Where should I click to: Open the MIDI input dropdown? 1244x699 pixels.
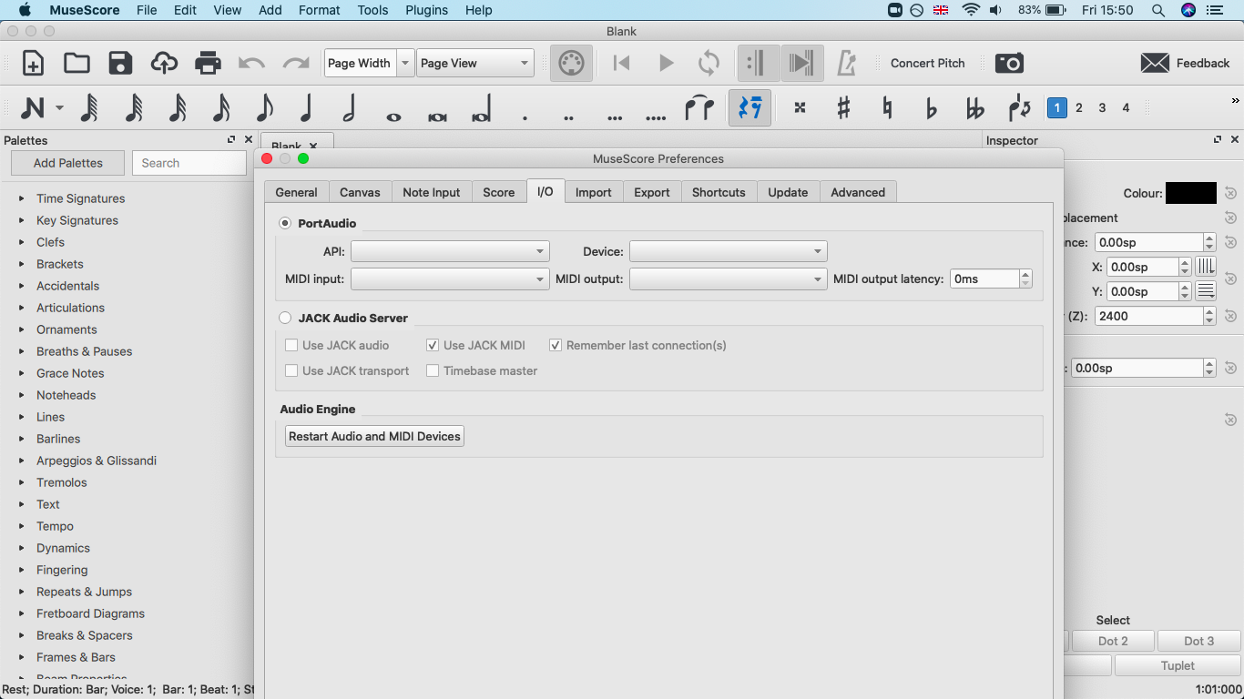(450, 279)
